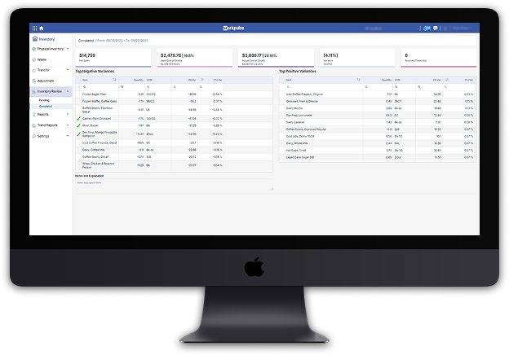Click sort icon beside ($) Var in negative table
The image size is (509, 355).
pos(202,80)
